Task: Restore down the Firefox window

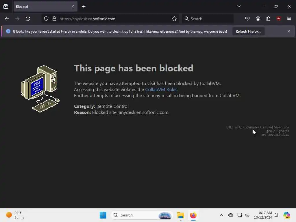Action: point(276,6)
